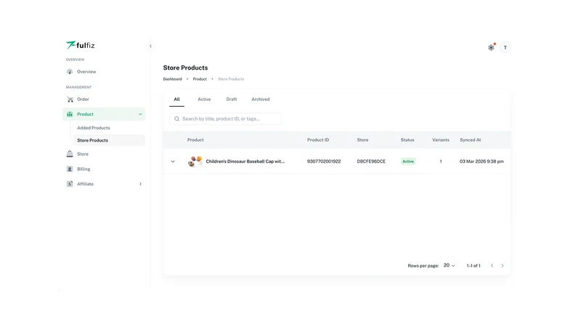Click the Product breadcrumb link
This screenshot has height=327, width=581.
pyautogui.click(x=200, y=79)
